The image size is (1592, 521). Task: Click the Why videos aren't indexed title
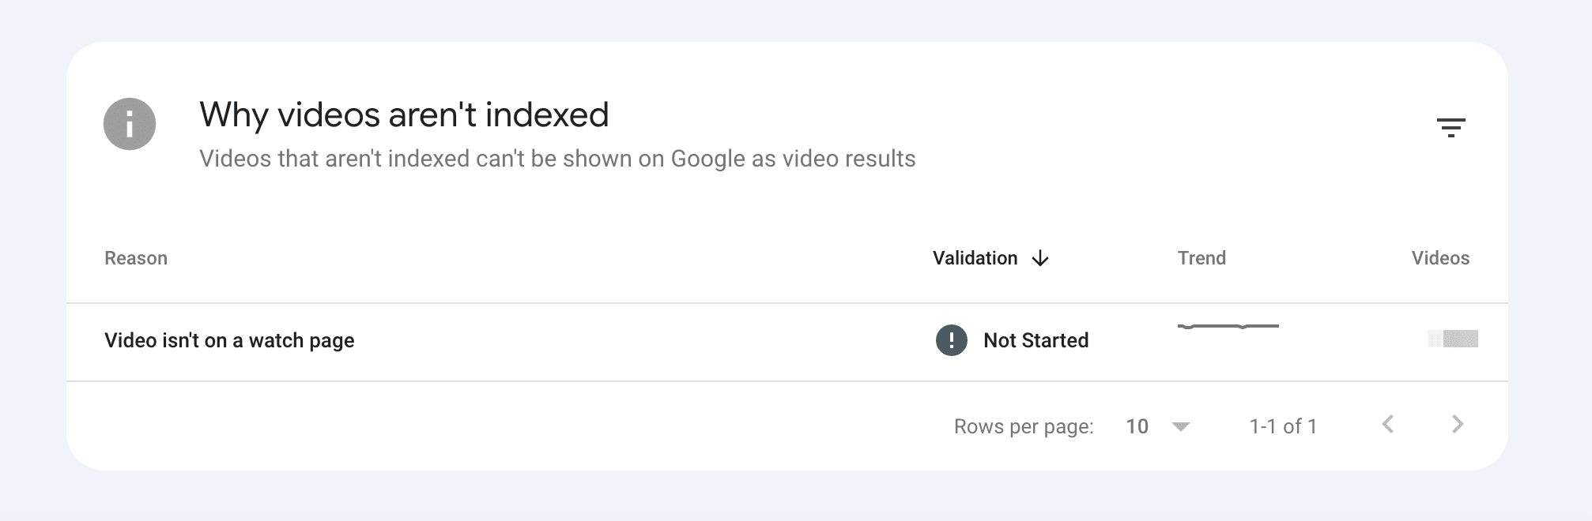pyautogui.click(x=404, y=114)
